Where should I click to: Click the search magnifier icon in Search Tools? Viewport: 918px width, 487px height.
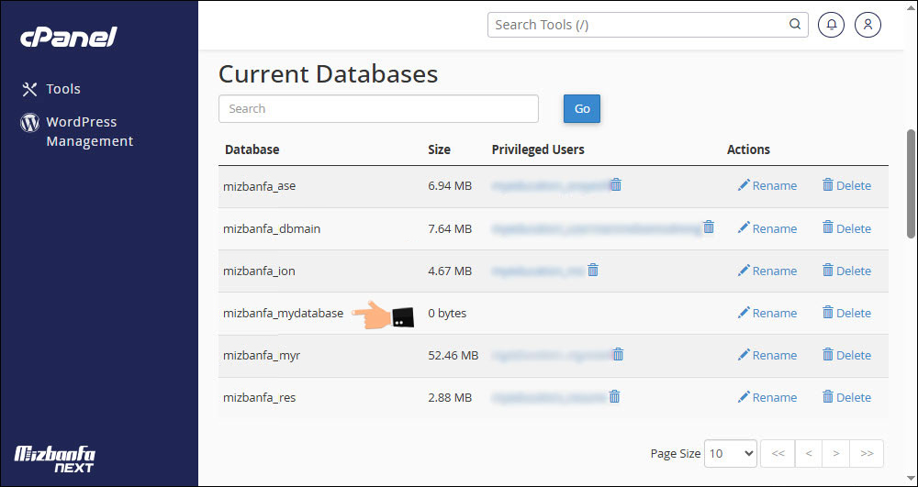(795, 25)
